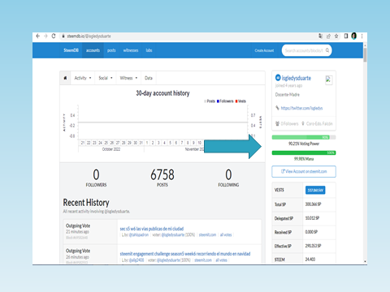390x292 pixels.
Task: Click steemit.com link in first history row
Action: coord(207,234)
